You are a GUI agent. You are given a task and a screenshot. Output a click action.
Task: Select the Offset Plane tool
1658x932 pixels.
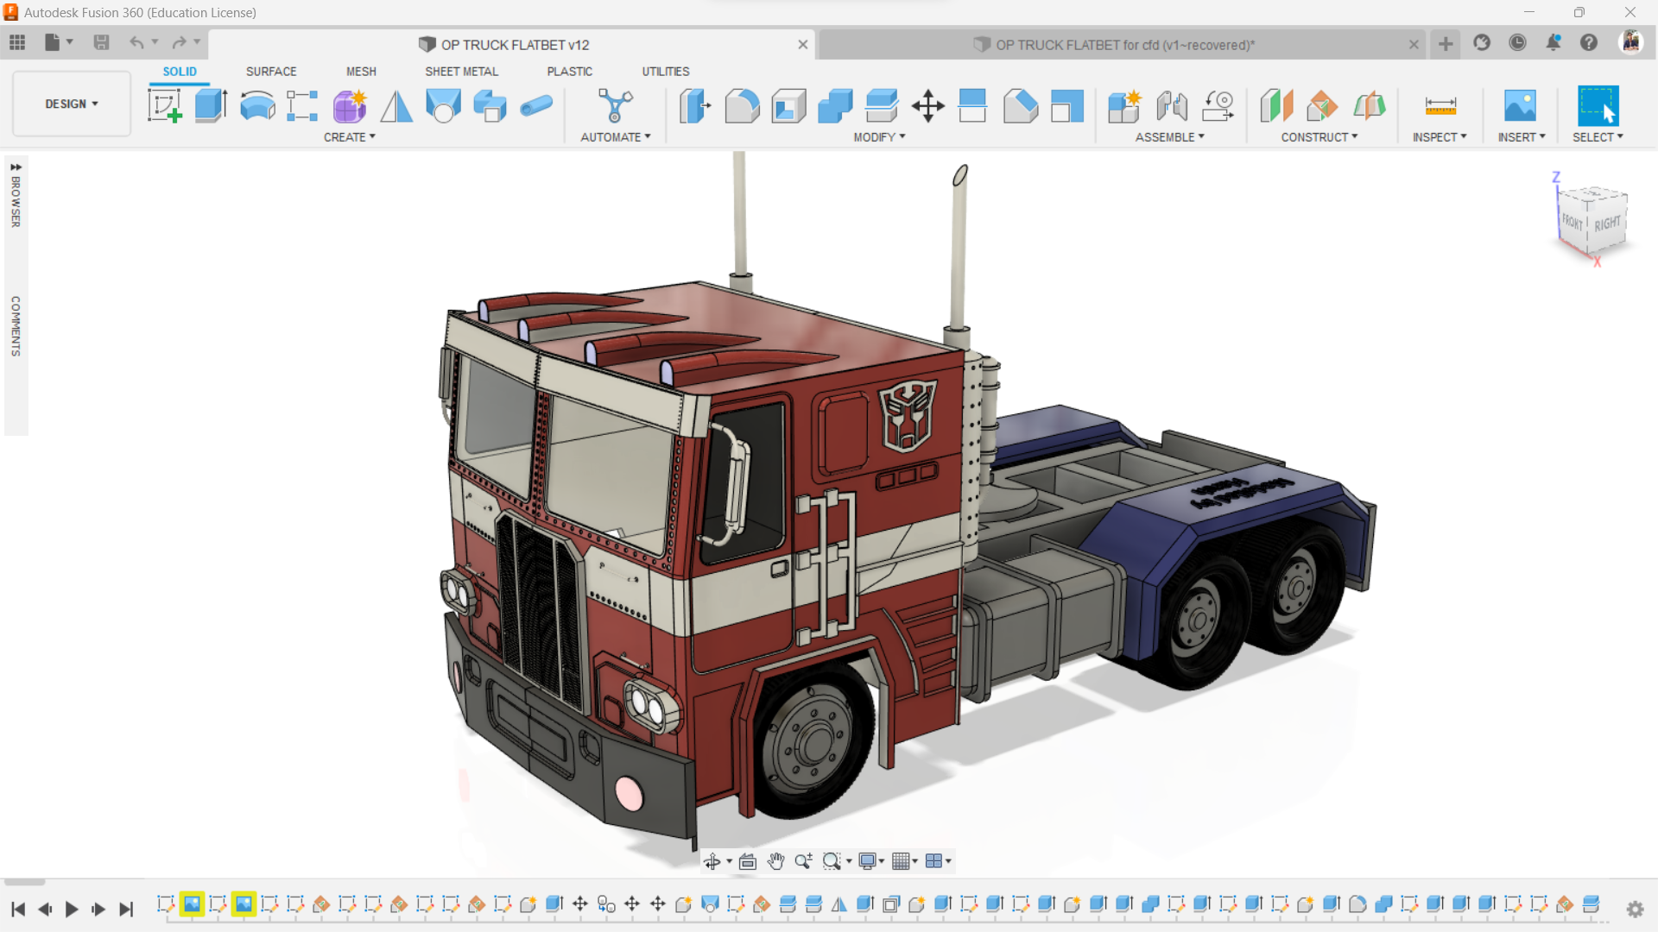(1276, 106)
